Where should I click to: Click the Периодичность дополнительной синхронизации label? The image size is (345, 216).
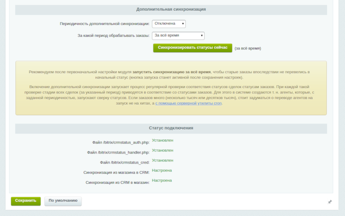105,24
